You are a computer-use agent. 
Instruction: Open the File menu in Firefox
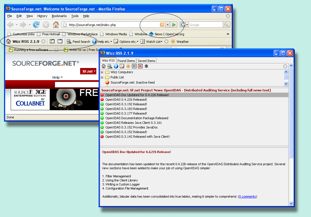click(10, 16)
